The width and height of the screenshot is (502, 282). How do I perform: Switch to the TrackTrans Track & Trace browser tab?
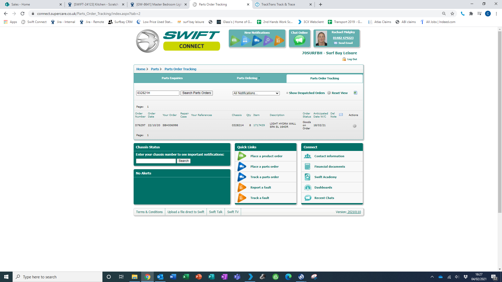coord(278,4)
